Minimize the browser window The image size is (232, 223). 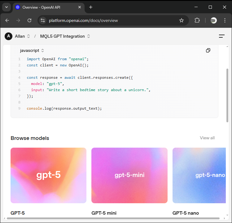click(196, 7)
